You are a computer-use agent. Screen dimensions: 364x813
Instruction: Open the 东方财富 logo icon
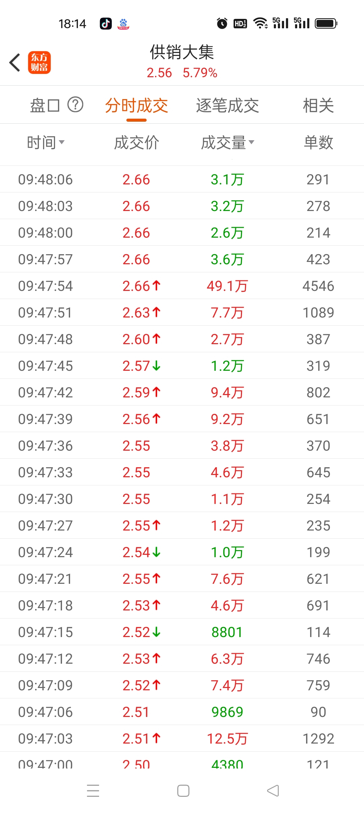tap(39, 62)
